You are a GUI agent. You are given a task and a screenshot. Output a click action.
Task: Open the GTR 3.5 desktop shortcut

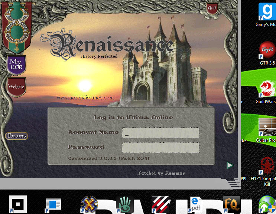tap(267, 53)
